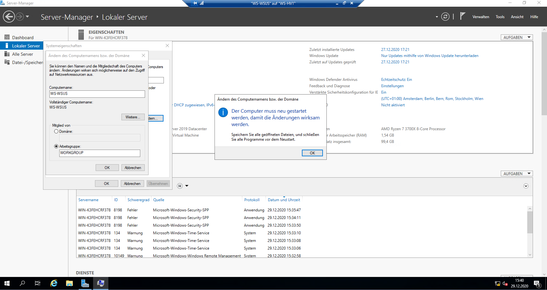Select the Time-Service event at 15:33:10
Image resolution: width=547 pixels, height=290 pixels.
[x=301, y=233]
